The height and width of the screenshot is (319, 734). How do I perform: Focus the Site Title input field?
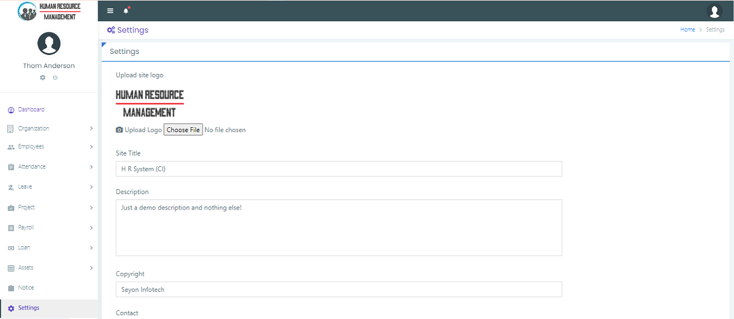tap(338, 169)
